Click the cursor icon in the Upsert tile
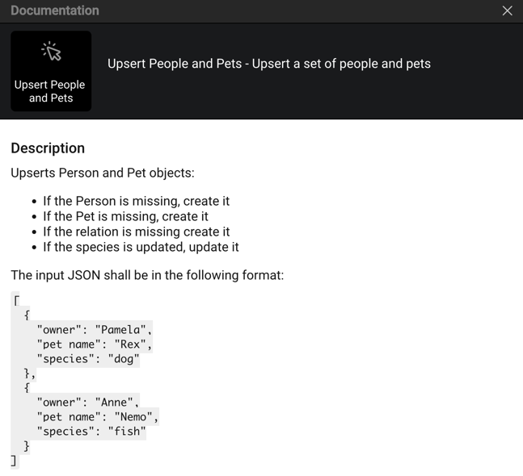 tap(51, 52)
